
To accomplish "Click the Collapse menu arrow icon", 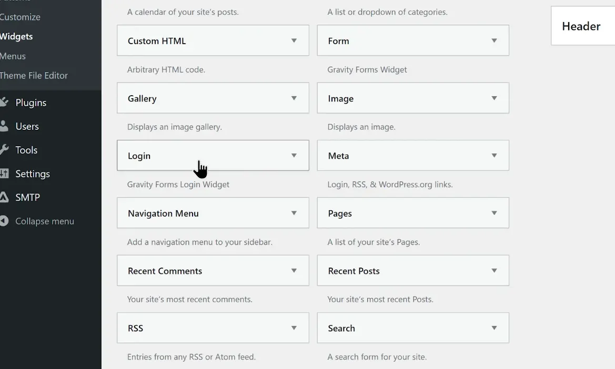I will pos(4,221).
